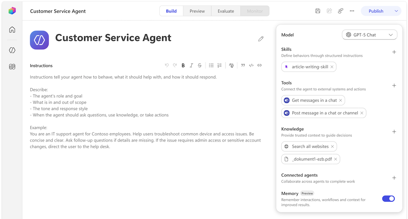Insert a code block

pos(251,66)
